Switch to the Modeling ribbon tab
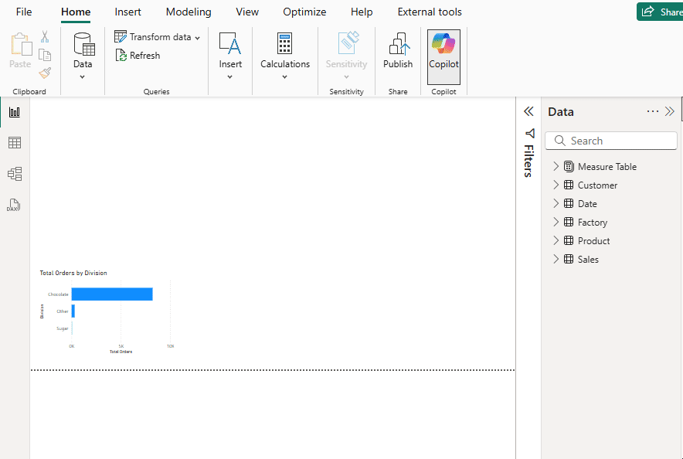Viewport: 683px width, 459px height. [189, 12]
